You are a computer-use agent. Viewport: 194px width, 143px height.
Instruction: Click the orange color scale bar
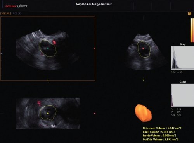(x=192, y=30)
